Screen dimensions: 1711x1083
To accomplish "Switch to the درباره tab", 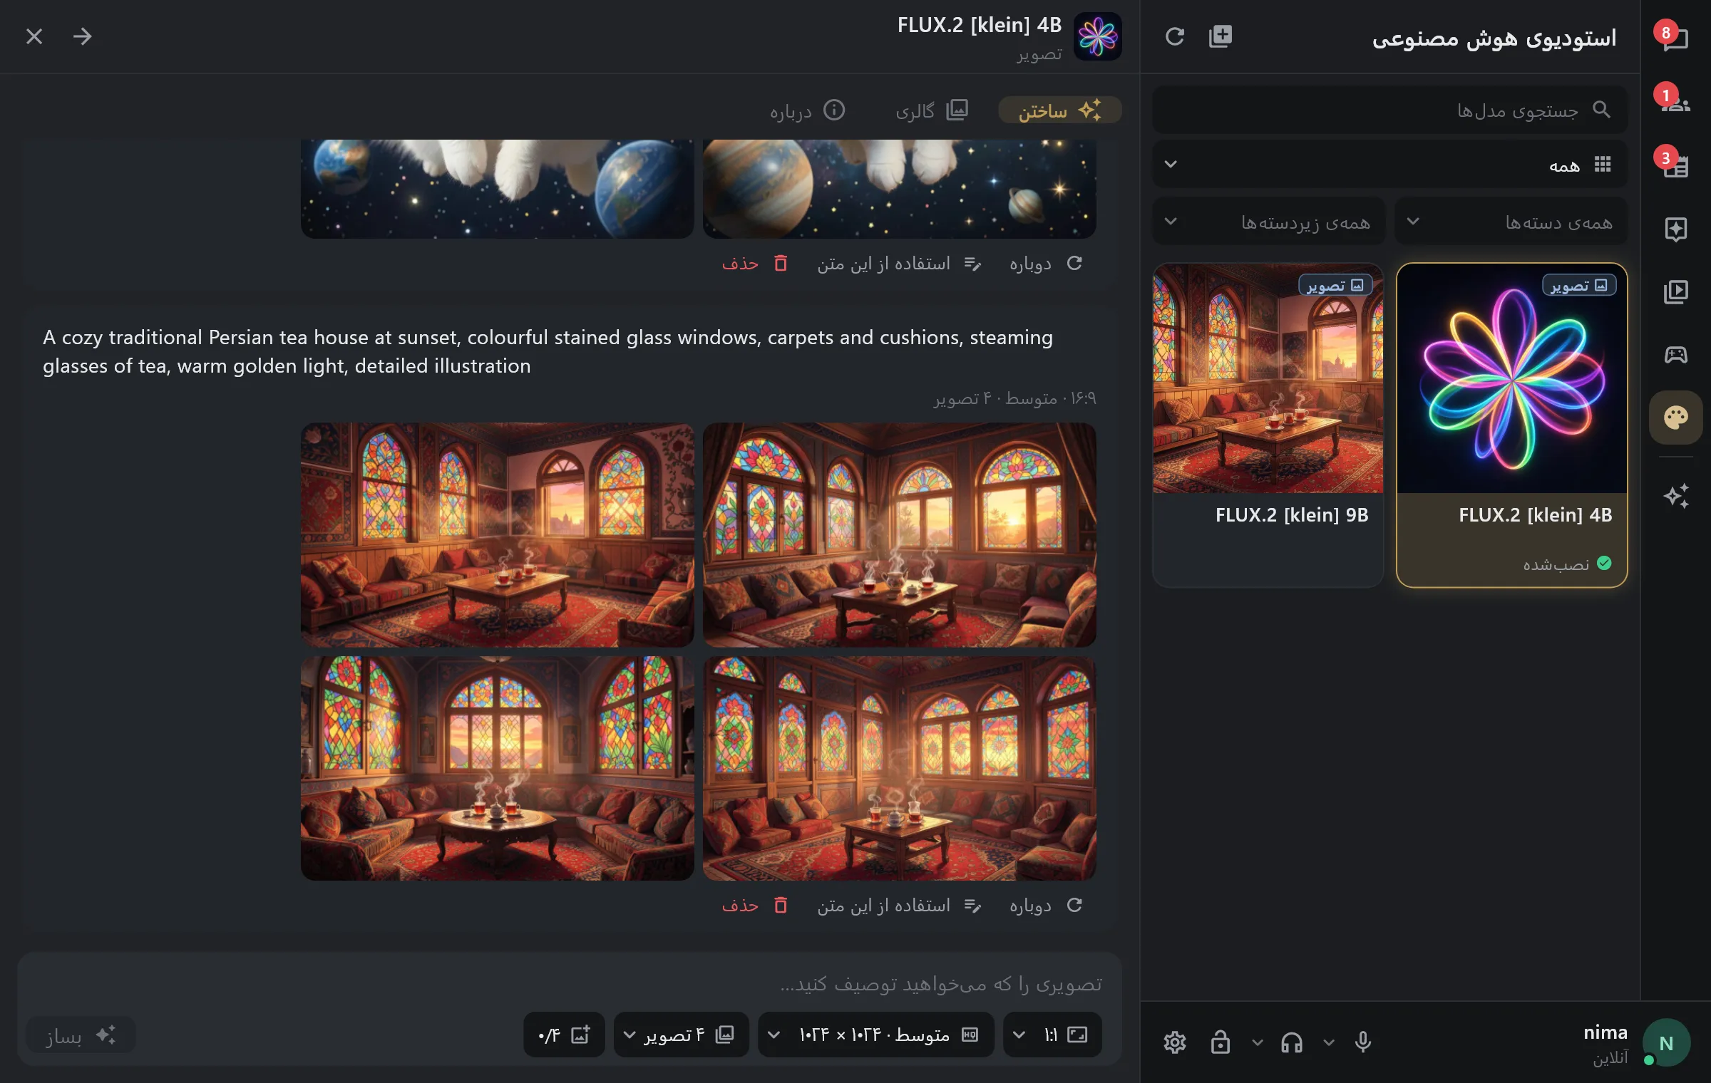I will 807,110.
